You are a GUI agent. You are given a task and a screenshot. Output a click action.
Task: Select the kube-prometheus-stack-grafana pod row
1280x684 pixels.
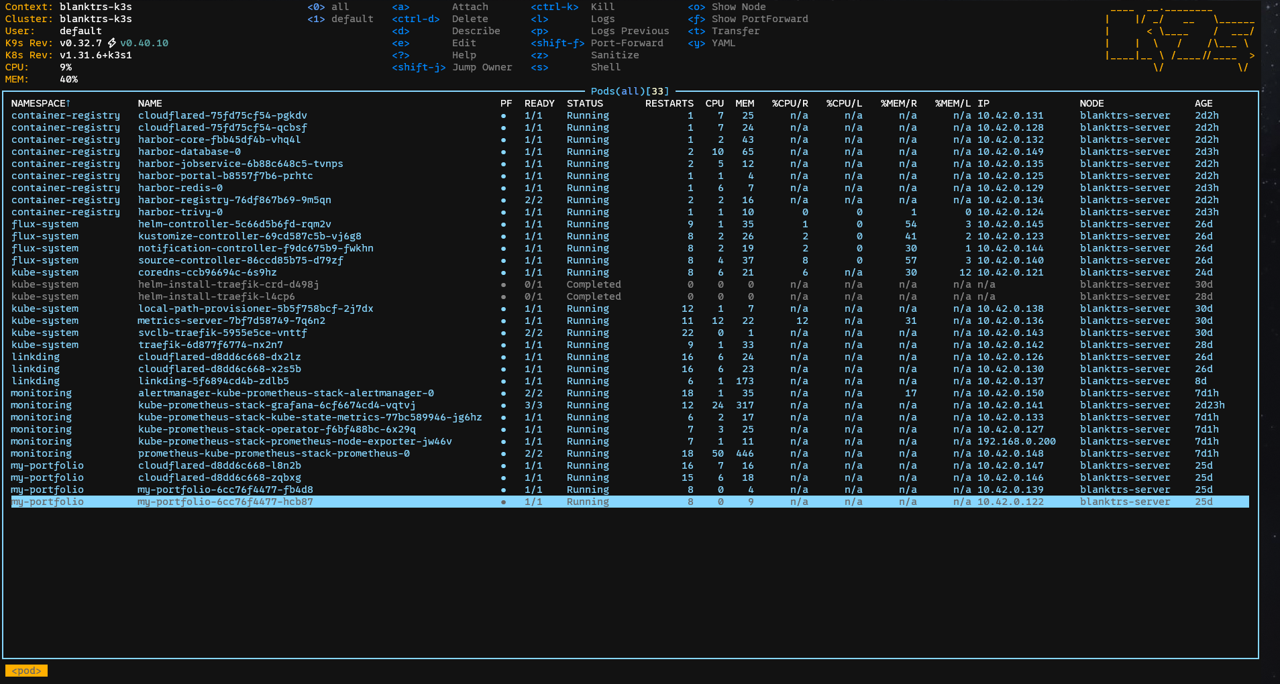click(276, 406)
